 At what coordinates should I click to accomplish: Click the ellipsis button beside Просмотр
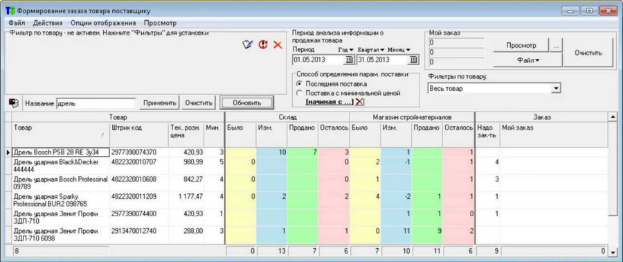[x=555, y=45]
